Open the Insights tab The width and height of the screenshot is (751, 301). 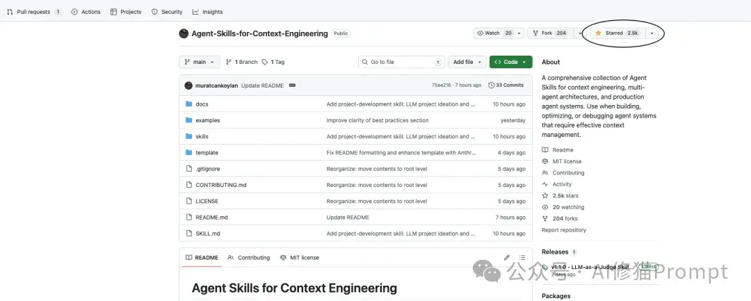[x=207, y=12]
